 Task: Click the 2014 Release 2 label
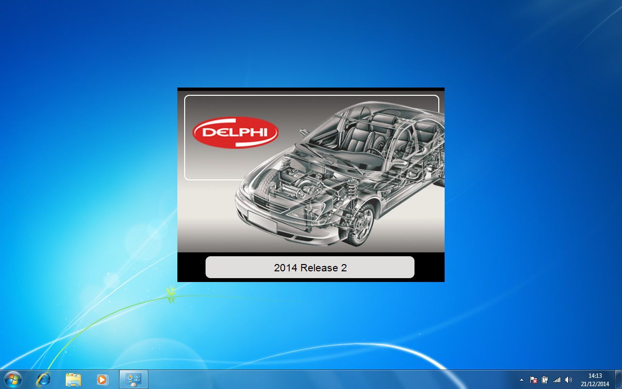pyautogui.click(x=310, y=267)
